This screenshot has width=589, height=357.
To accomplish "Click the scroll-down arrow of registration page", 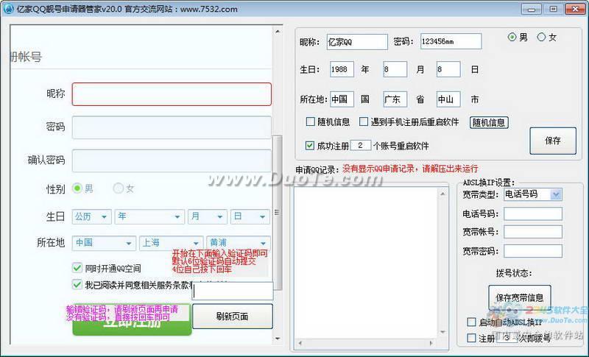I will 278,339.
